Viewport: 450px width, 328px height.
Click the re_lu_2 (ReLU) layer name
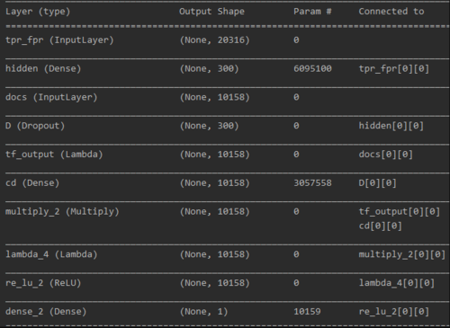(x=43, y=283)
